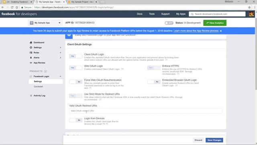Open the Tools menu
Image resolution: width=257 pixels, height=145 pixels.
152,14
